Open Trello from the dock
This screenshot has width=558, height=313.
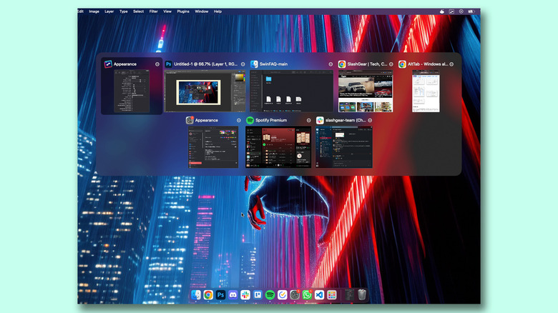click(258, 294)
